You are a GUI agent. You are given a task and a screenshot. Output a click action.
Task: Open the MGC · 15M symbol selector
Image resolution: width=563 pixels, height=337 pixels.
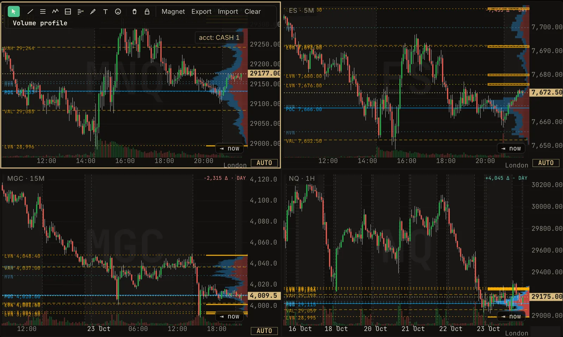pos(26,178)
